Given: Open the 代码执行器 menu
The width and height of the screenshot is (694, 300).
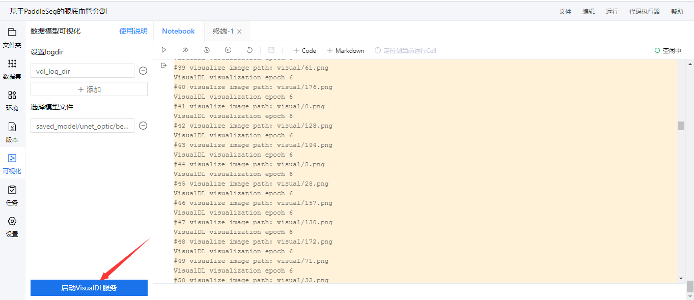Looking at the screenshot, I should coord(645,11).
